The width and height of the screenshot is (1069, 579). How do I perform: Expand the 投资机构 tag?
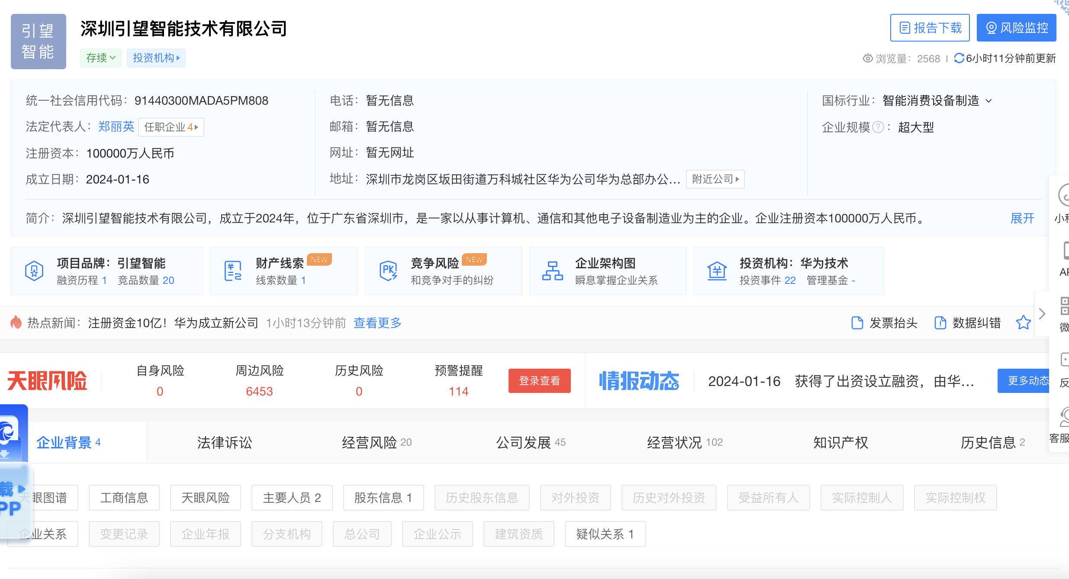click(x=156, y=58)
